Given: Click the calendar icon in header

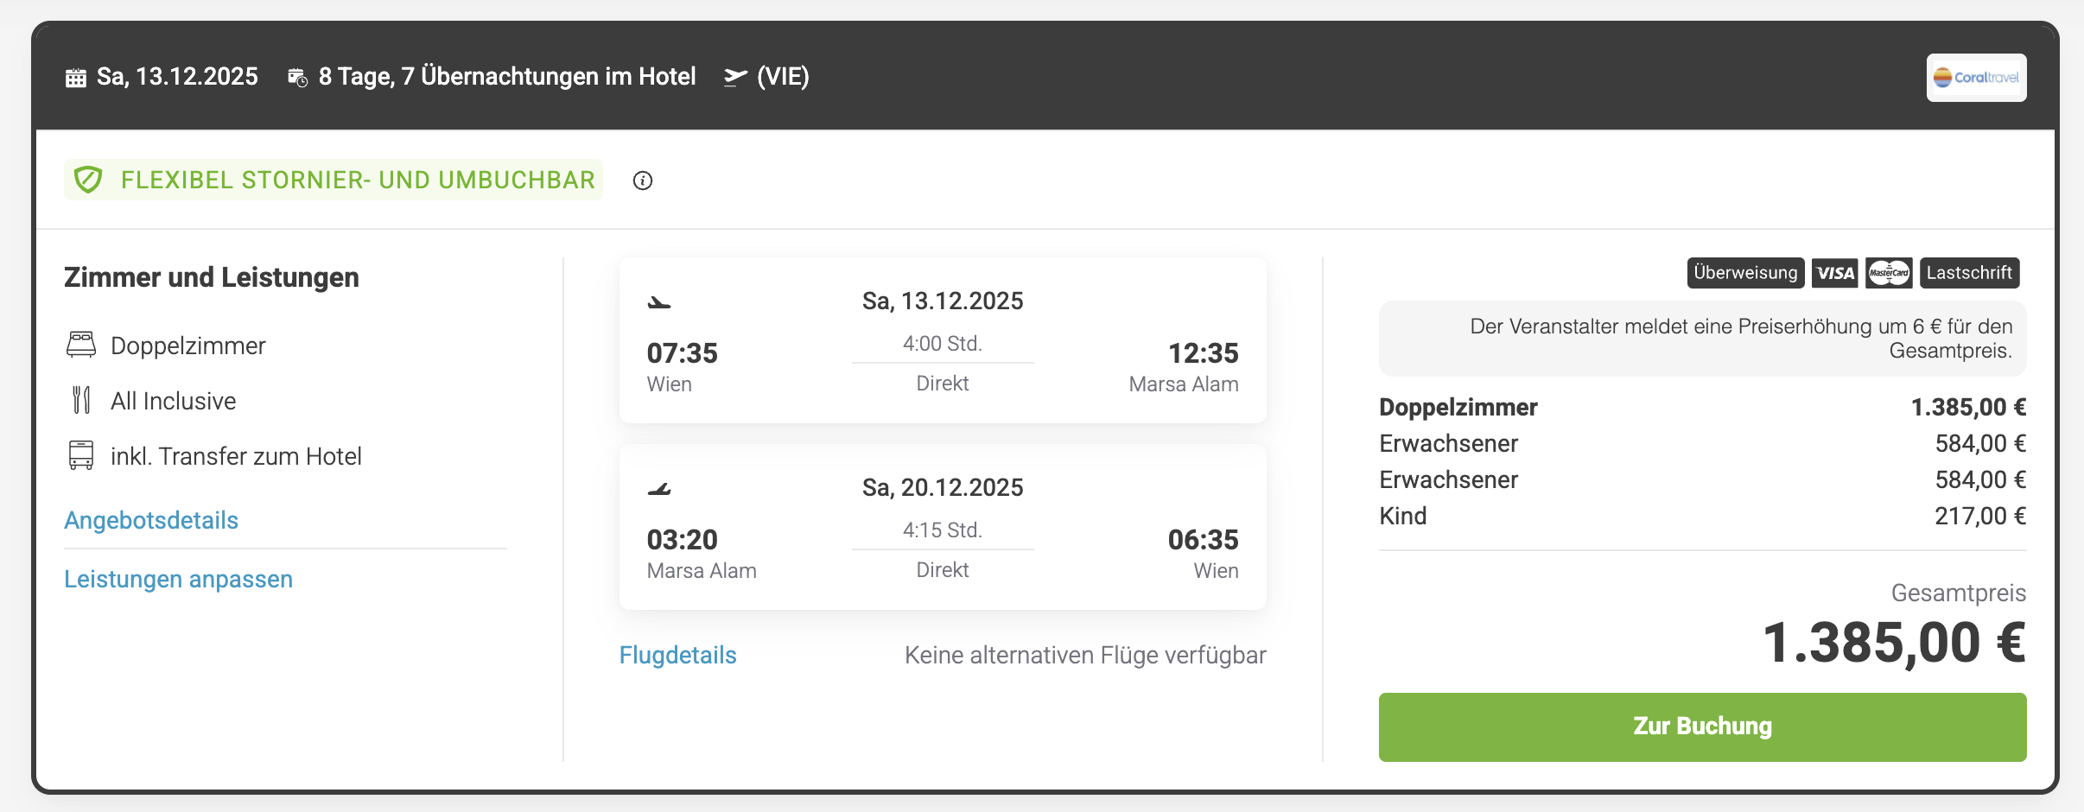Looking at the screenshot, I should pyautogui.click(x=76, y=78).
